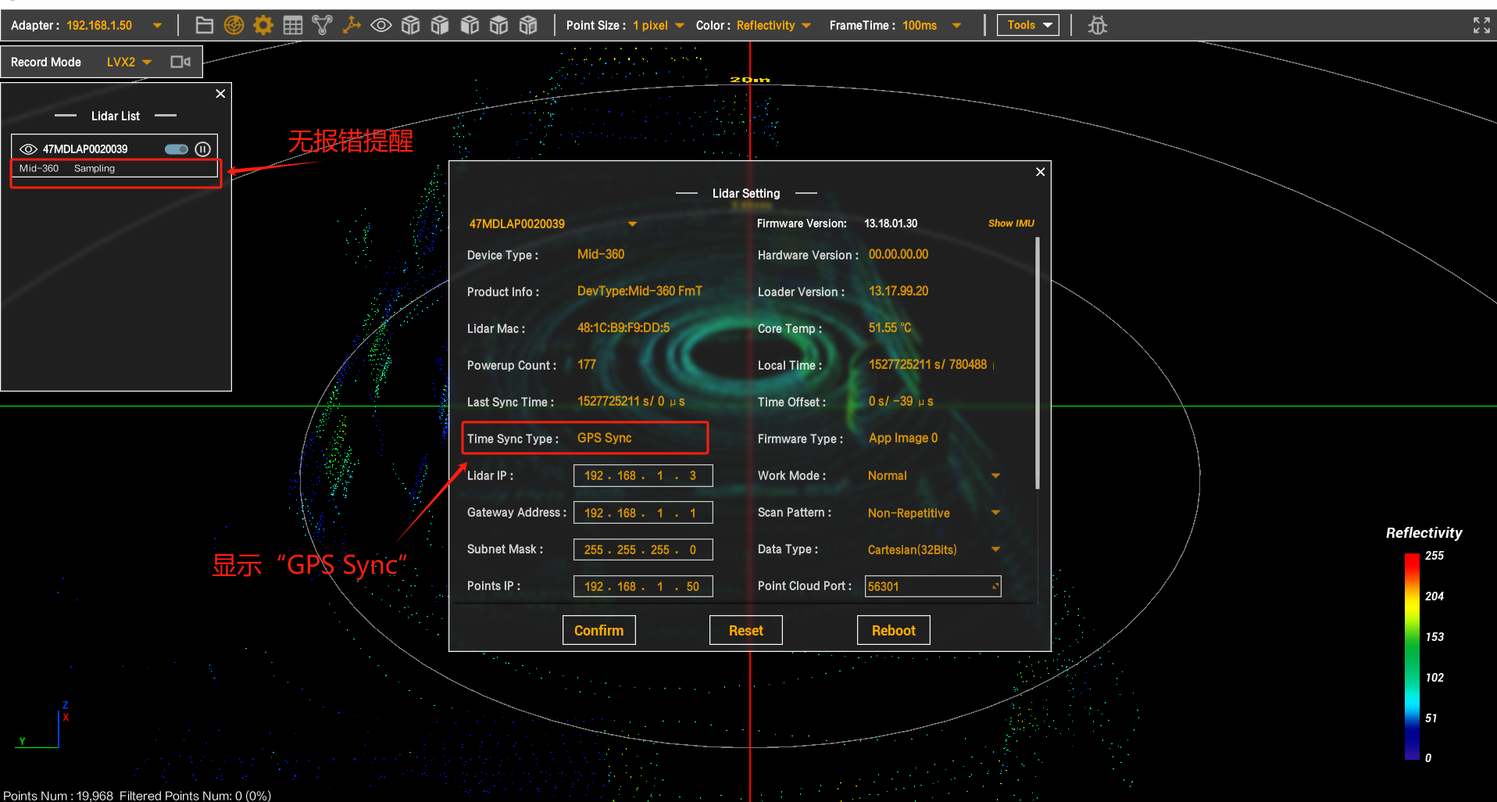Open the FrameTime dropdown arrow
Viewport: 1497px width, 802px height.
[x=956, y=25]
